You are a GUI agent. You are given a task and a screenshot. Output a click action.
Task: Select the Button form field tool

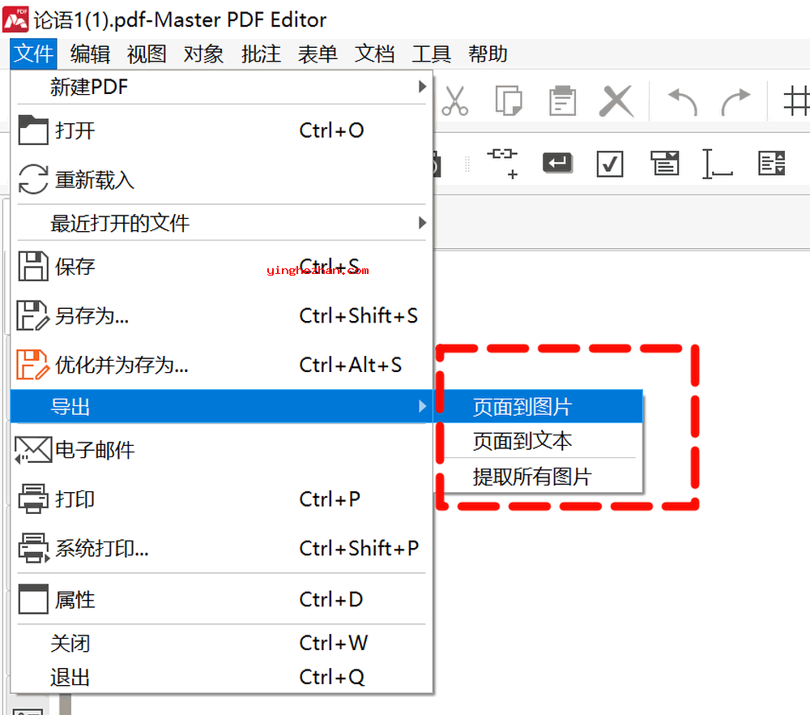click(x=557, y=164)
